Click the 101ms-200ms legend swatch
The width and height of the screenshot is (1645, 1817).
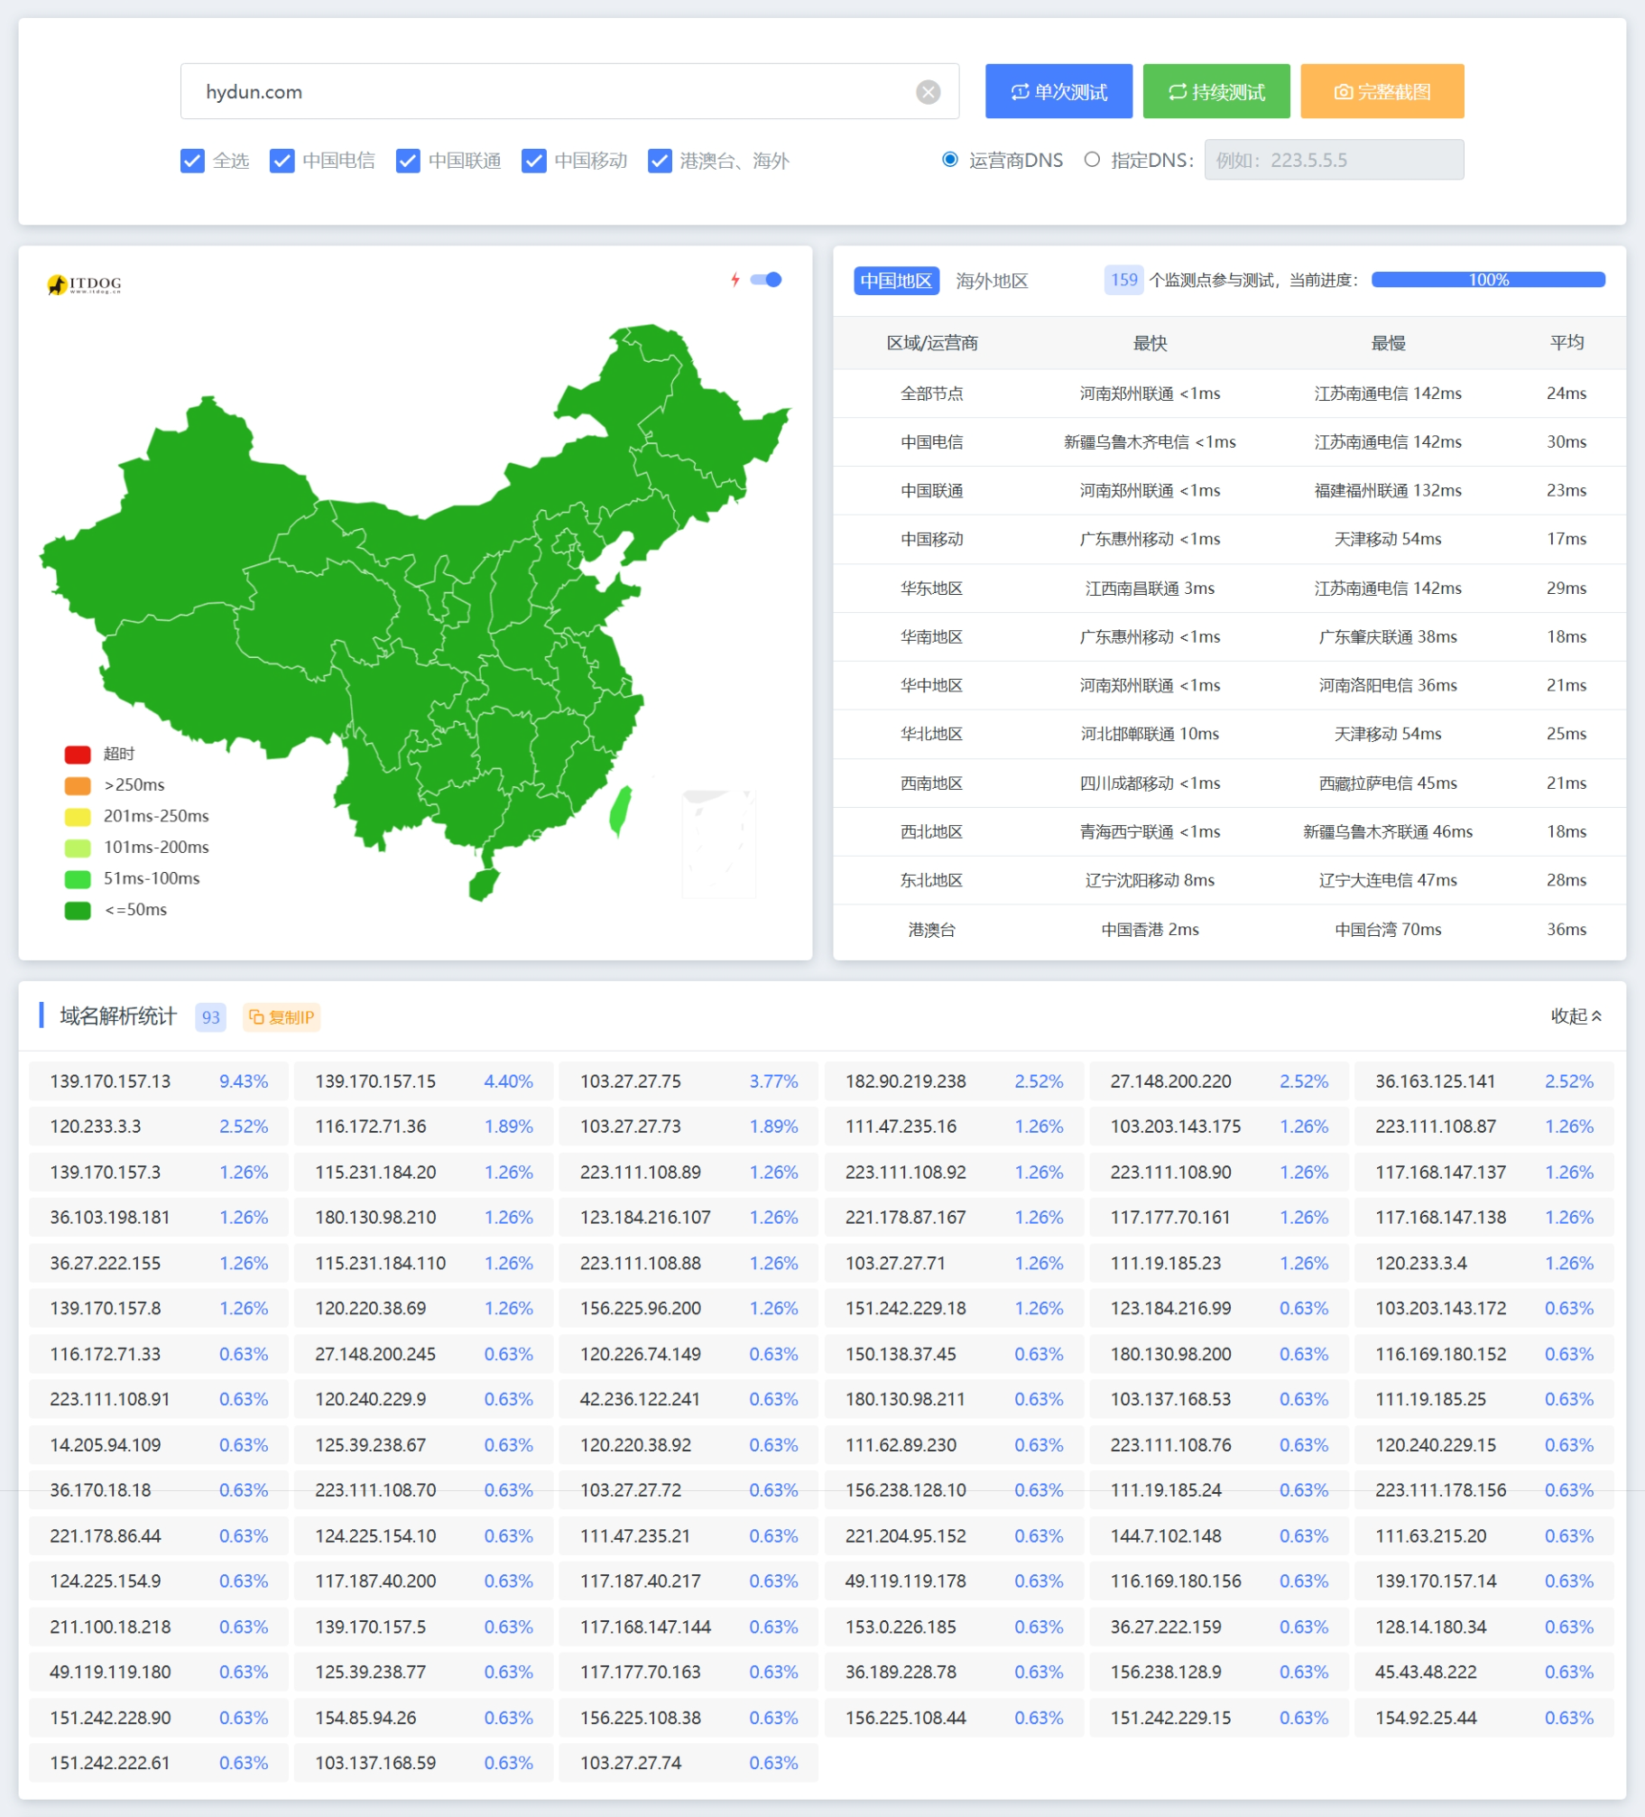pyautogui.click(x=78, y=848)
